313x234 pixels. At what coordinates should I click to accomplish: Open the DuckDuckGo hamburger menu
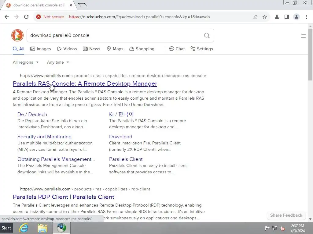[x=304, y=36]
